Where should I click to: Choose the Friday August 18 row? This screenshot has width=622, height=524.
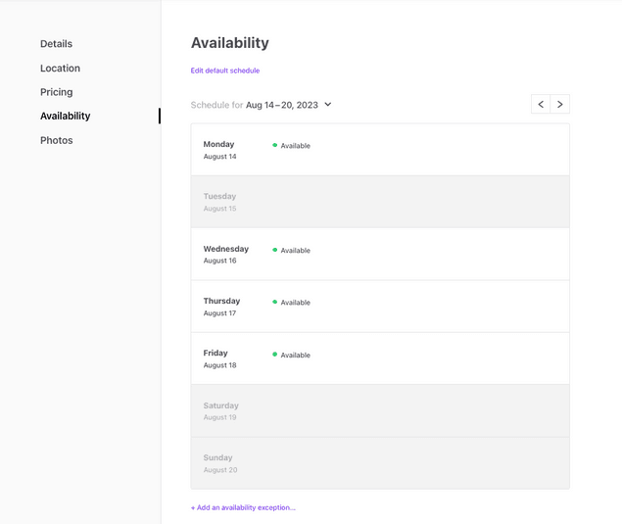pyautogui.click(x=380, y=358)
